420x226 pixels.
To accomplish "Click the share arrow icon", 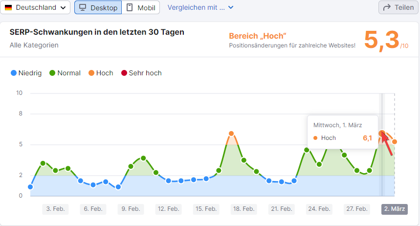I will pos(387,8).
